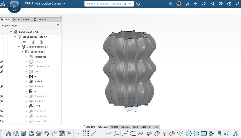
Task: Select the axis system tool
Action: click(116, 133)
